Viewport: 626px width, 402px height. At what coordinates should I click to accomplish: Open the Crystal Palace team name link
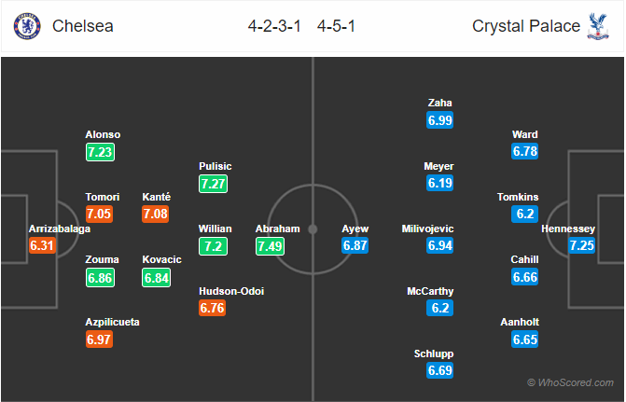coord(526,26)
